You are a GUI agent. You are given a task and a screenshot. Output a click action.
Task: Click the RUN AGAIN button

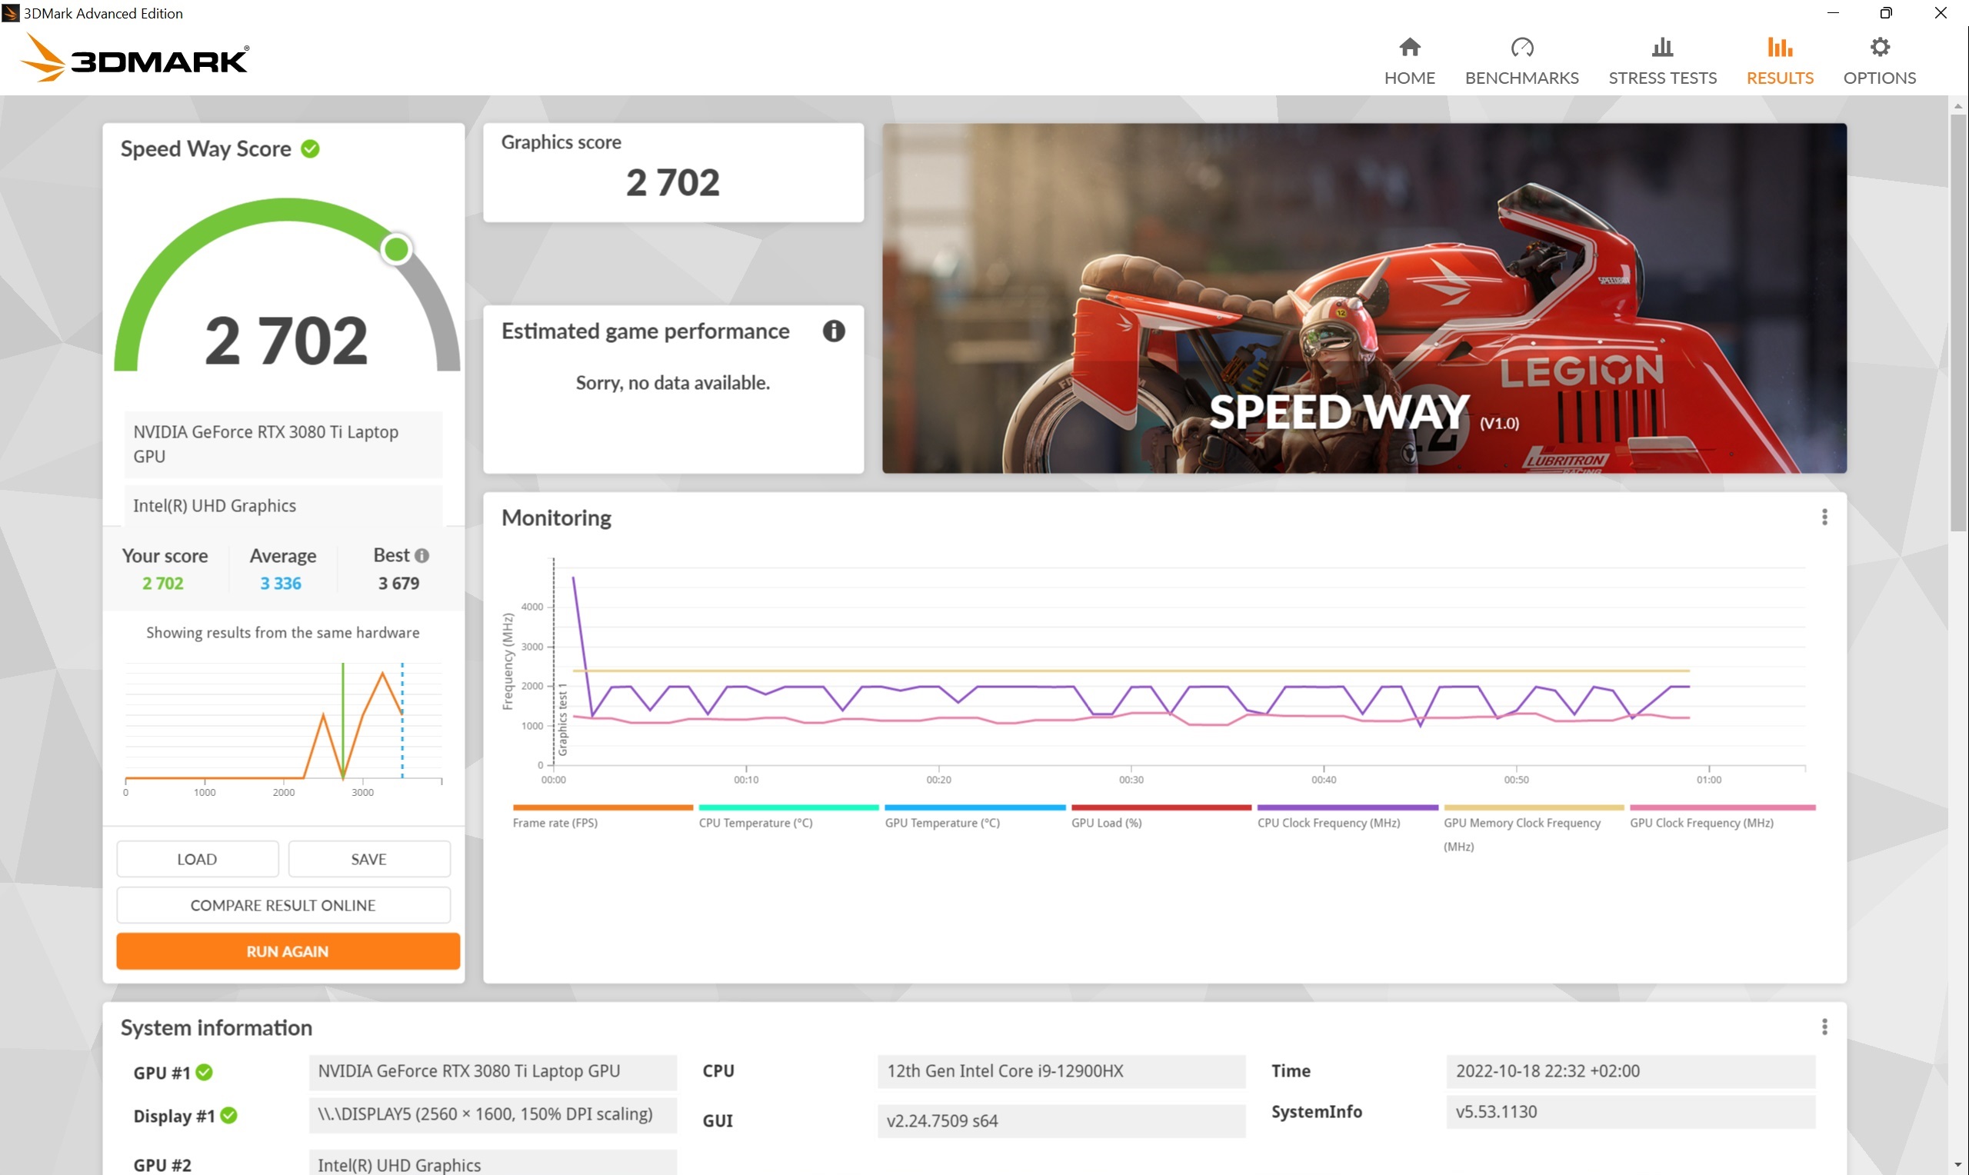(x=288, y=951)
